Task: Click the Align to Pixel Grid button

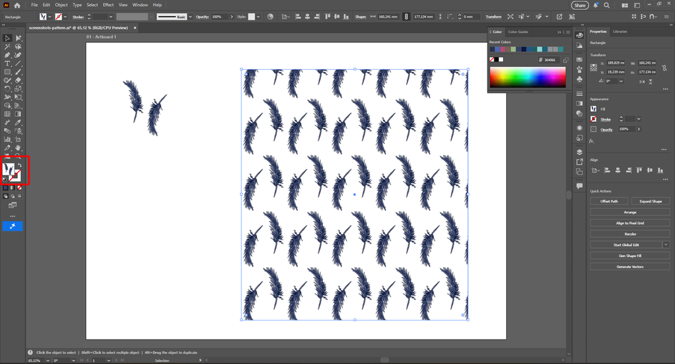Action: [x=630, y=223]
